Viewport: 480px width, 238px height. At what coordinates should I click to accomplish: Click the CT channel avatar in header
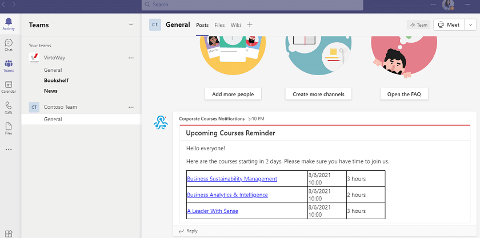(155, 24)
